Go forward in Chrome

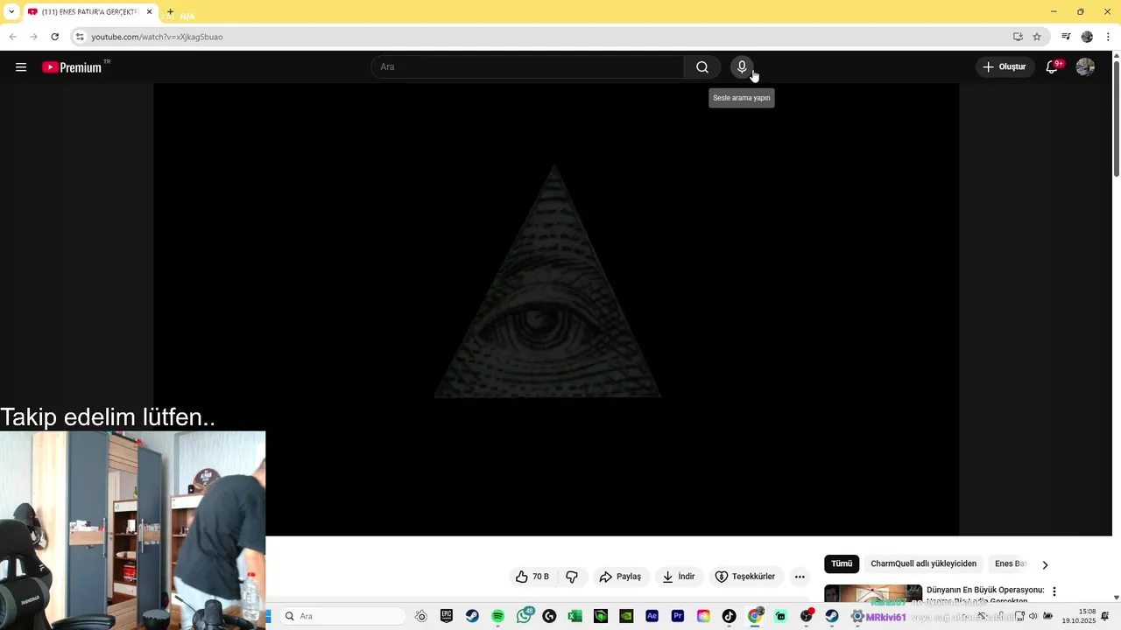[x=34, y=37]
